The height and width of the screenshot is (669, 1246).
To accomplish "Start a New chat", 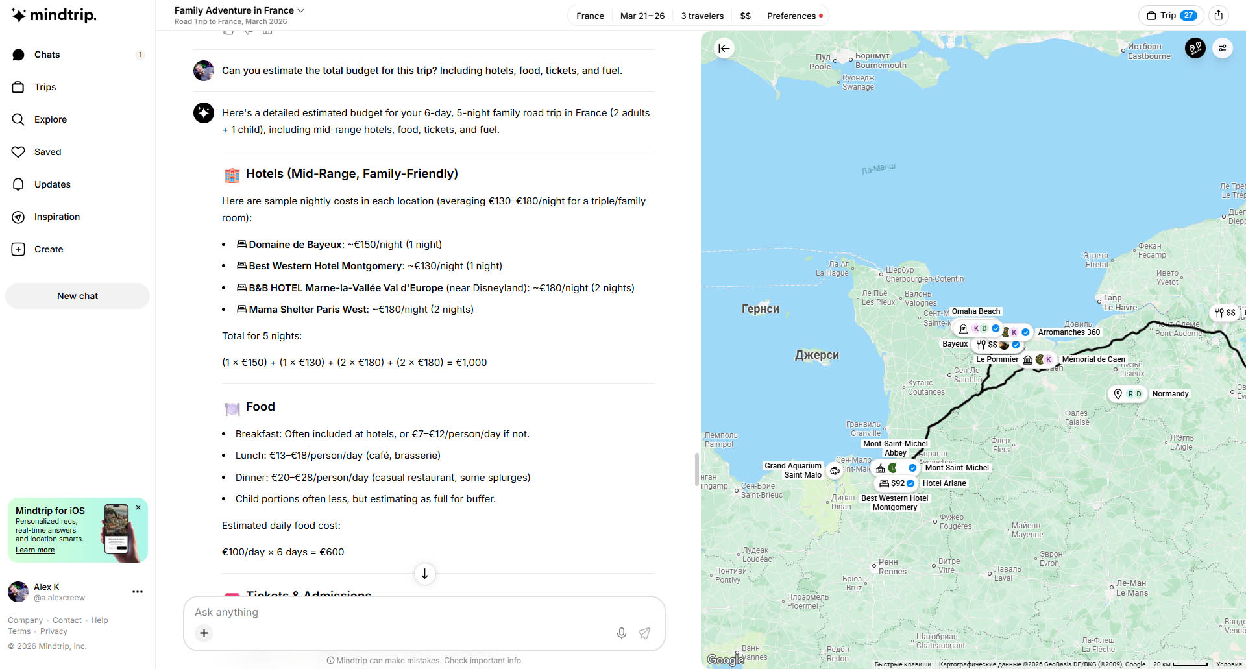I will 77,296.
